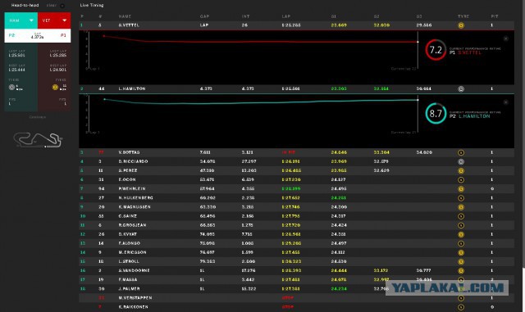The height and width of the screenshot is (312, 525).
Task: Close the S.Vettel performance graph panel
Action: (506, 38)
